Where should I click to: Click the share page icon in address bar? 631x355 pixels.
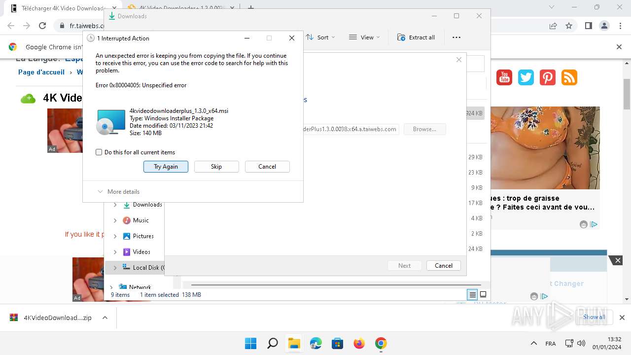tap(553, 26)
